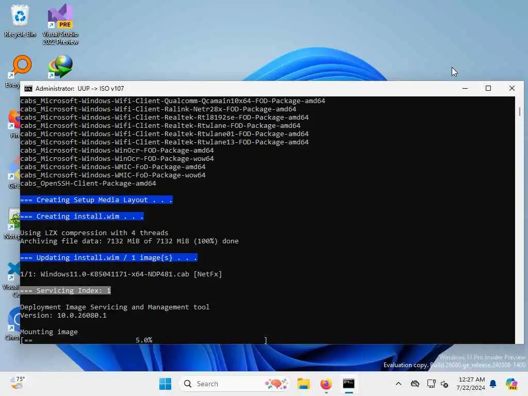This screenshot has width=528, height=396.
Task: Click the WinOcr-FOD-Package-wow64 line
Action: pyautogui.click(x=117, y=159)
